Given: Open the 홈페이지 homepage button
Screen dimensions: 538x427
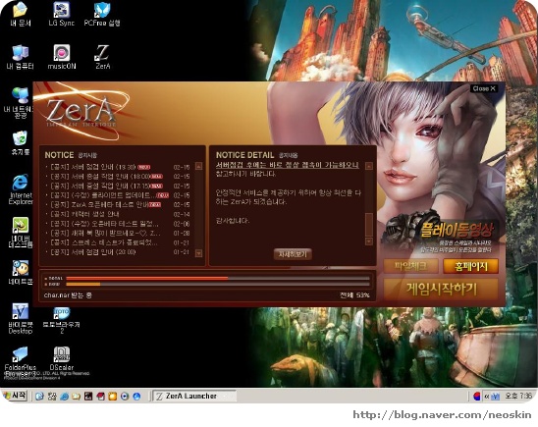Looking at the screenshot, I should tap(471, 266).
